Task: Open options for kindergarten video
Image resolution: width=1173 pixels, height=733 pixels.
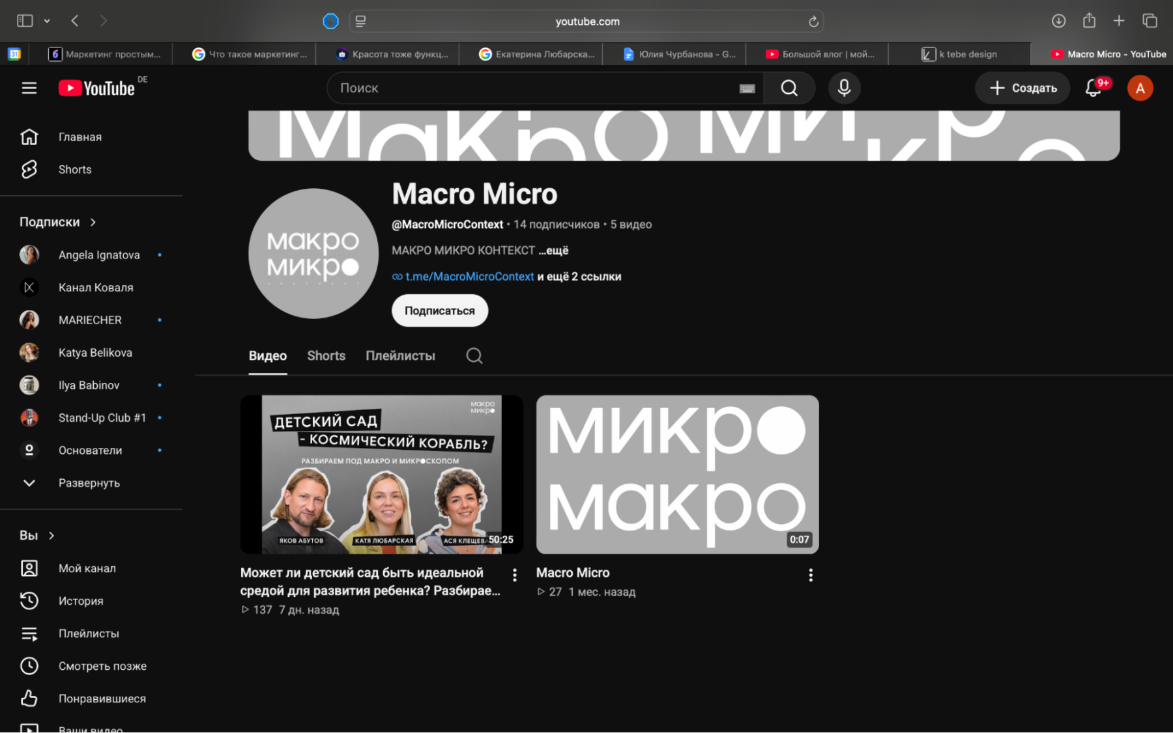Action: click(514, 575)
